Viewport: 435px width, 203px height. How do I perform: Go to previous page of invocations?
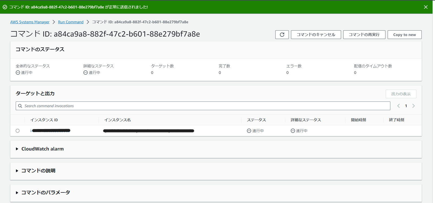[398, 106]
